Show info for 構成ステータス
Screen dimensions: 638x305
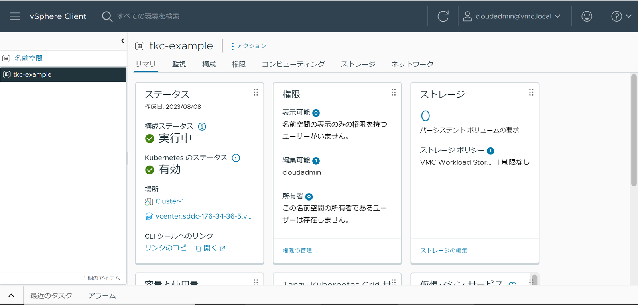click(202, 127)
